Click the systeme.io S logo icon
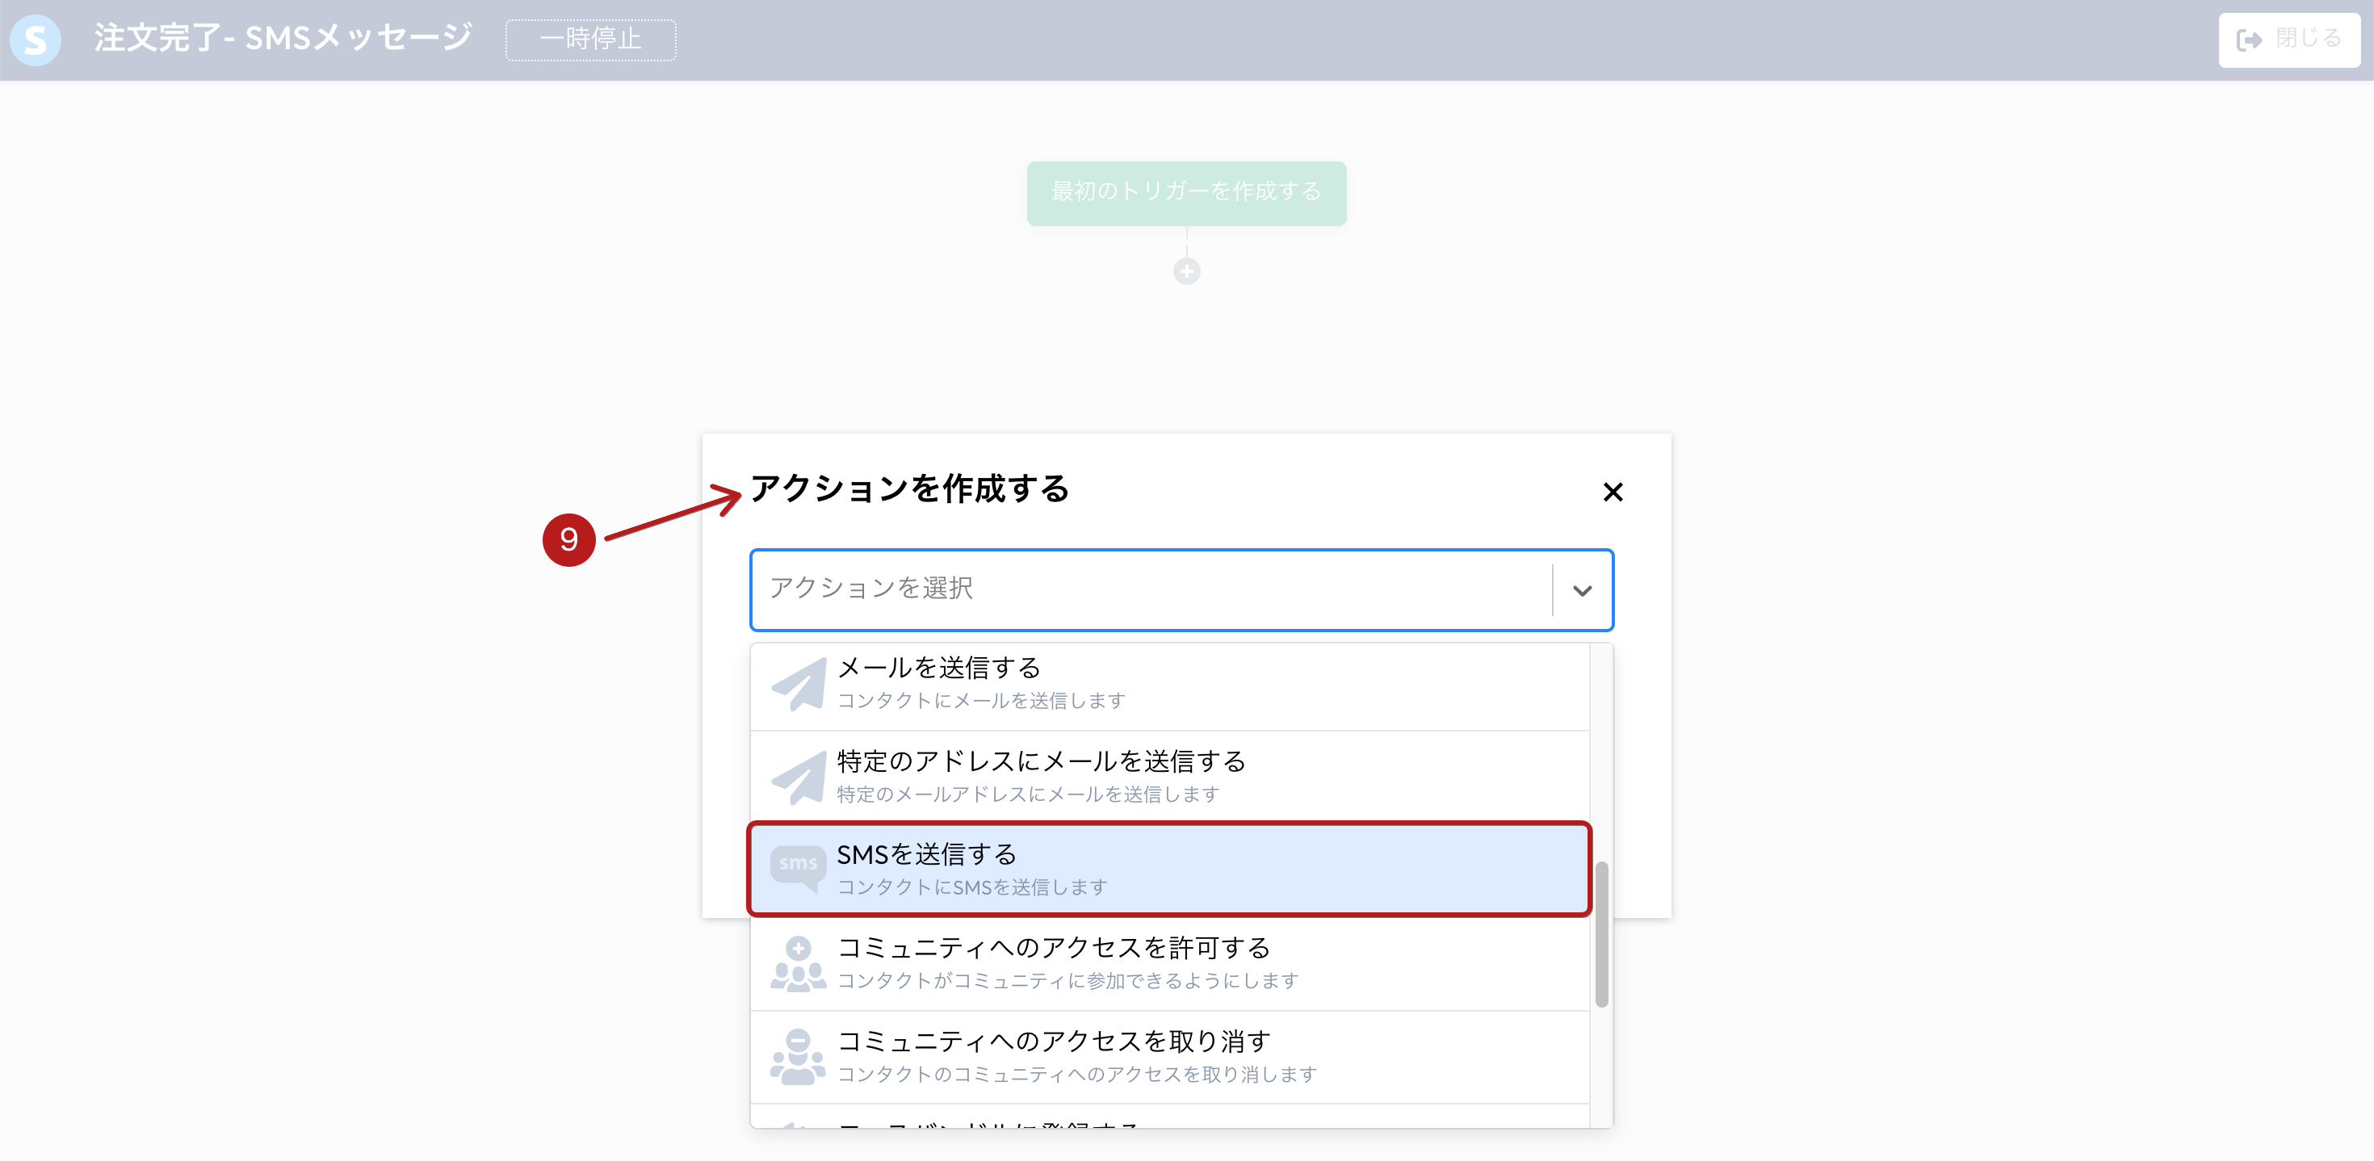Image resolution: width=2374 pixels, height=1161 pixels. pyautogui.click(x=35, y=40)
